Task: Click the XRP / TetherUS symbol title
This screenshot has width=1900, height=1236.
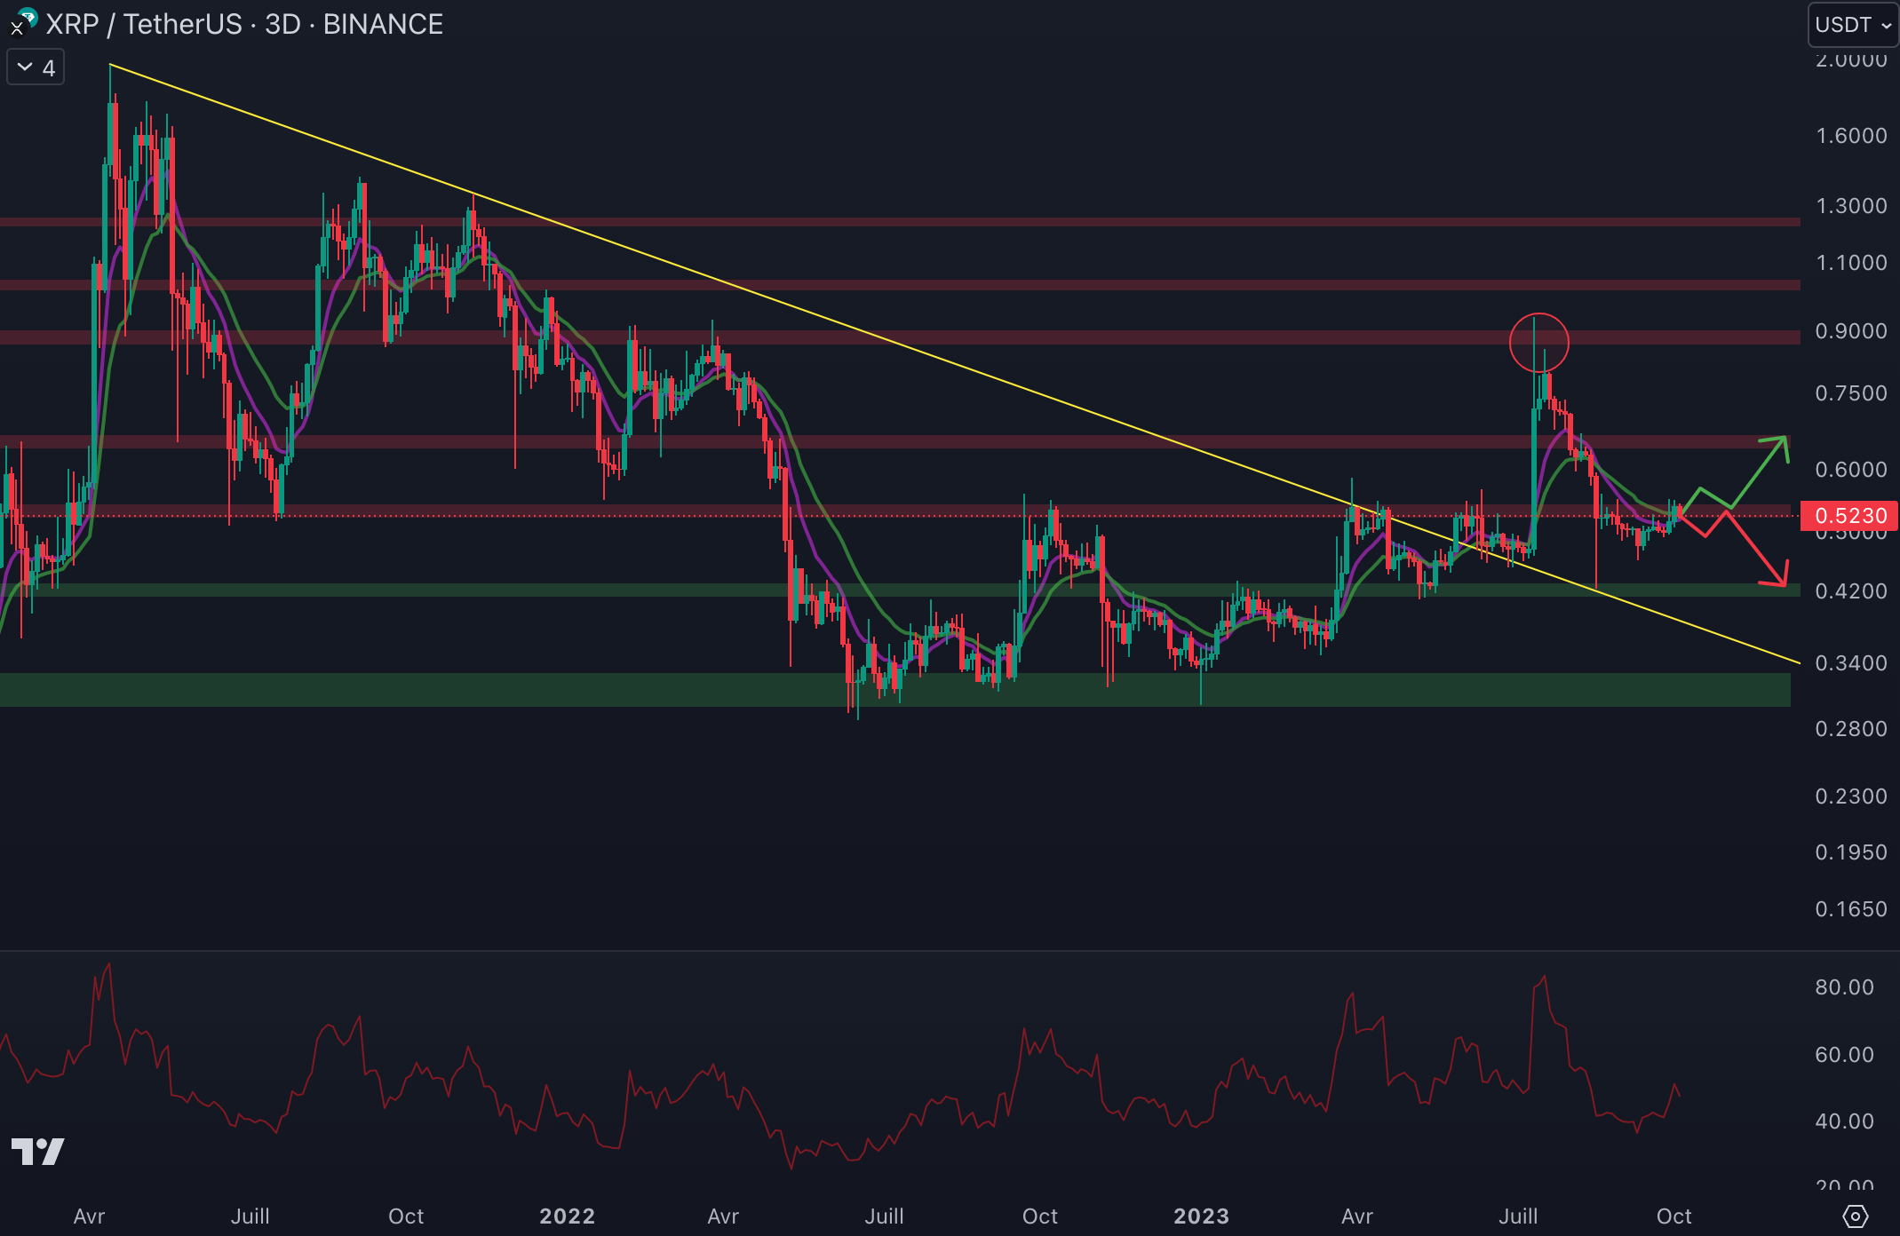Action: pos(144,25)
